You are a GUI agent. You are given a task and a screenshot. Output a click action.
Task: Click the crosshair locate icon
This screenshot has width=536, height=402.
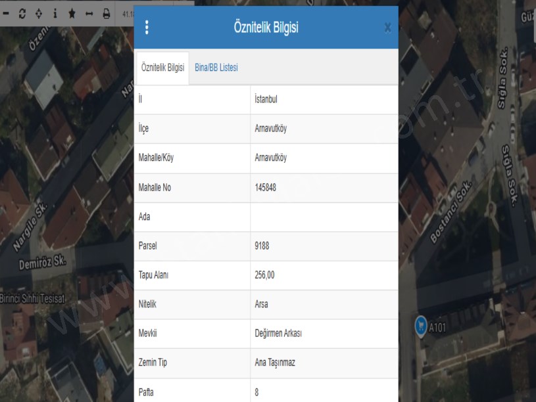[39, 13]
